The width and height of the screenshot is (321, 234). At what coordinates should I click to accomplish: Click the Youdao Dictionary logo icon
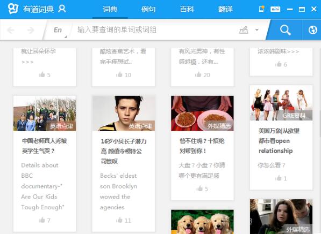[x=13, y=9]
